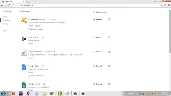Select Extensions in the Chrome sidebar
This screenshot has height=96, width=171.
tap(6, 20)
